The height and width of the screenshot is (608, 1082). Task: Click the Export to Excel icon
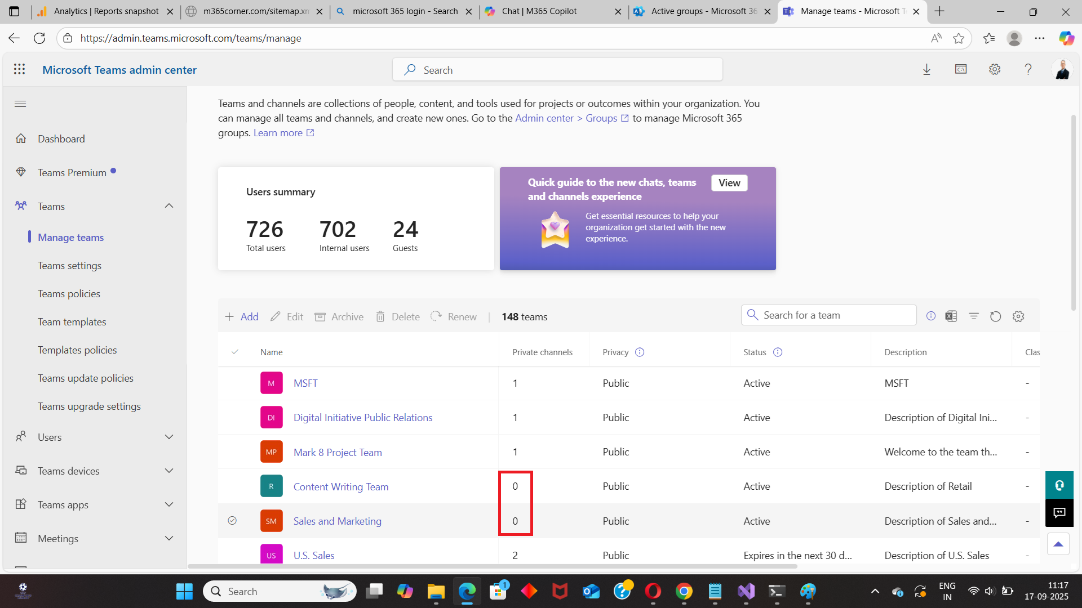pos(951,316)
